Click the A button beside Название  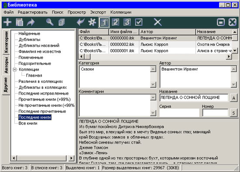point(233,98)
